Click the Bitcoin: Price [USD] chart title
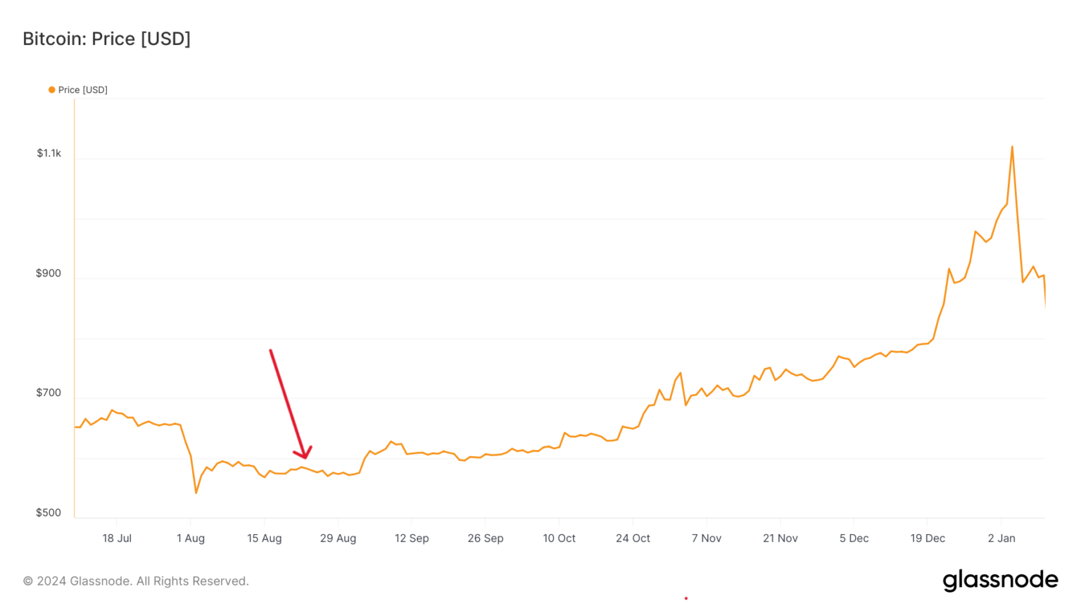The width and height of the screenshot is (1081, 608). [x=107, y=39]
